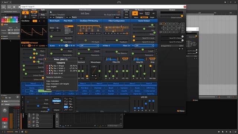Click the Bitwig panel layout icon in footer

[26, 132]
